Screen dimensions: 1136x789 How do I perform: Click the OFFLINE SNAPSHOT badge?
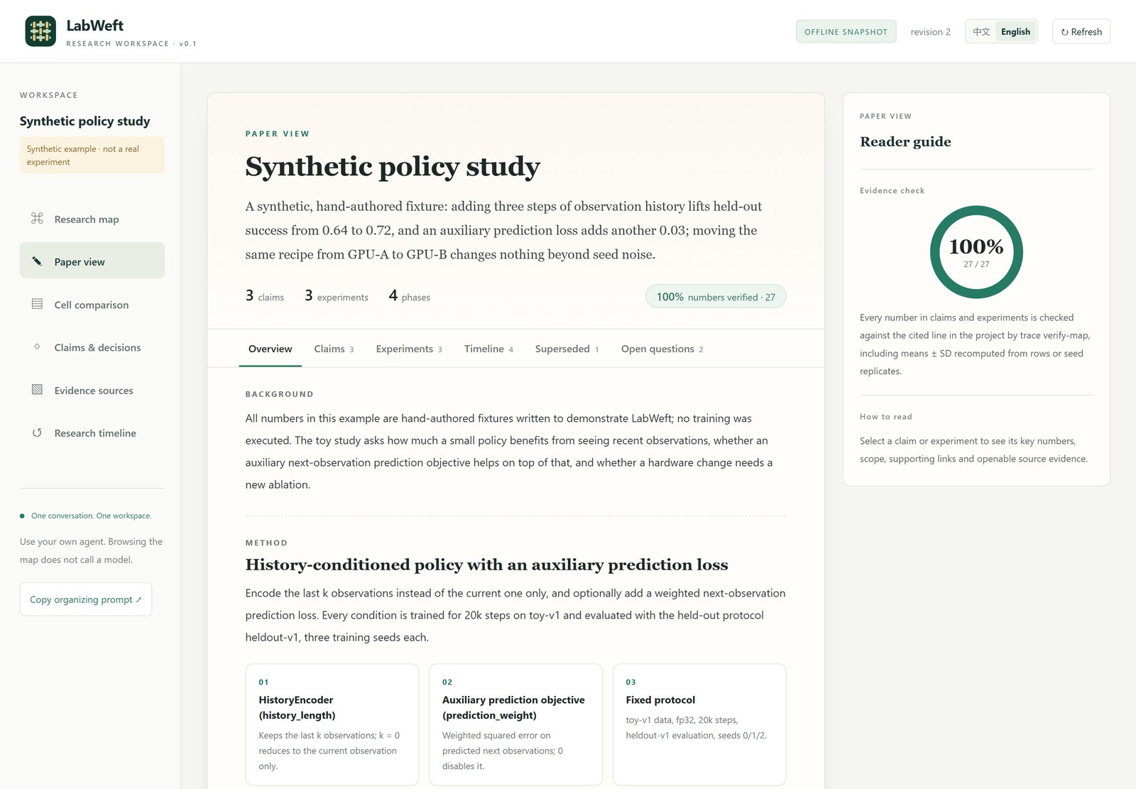tap(846, 31)
